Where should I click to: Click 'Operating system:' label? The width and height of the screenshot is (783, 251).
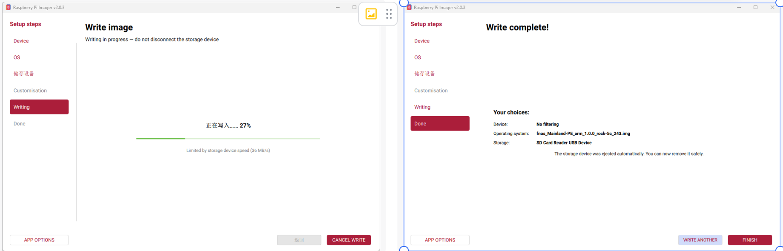pos(511,134)
